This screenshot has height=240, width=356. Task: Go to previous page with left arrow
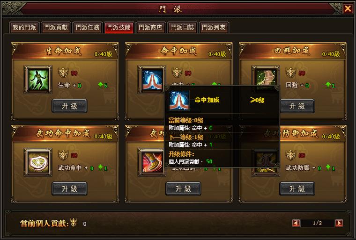click(296, 223)
